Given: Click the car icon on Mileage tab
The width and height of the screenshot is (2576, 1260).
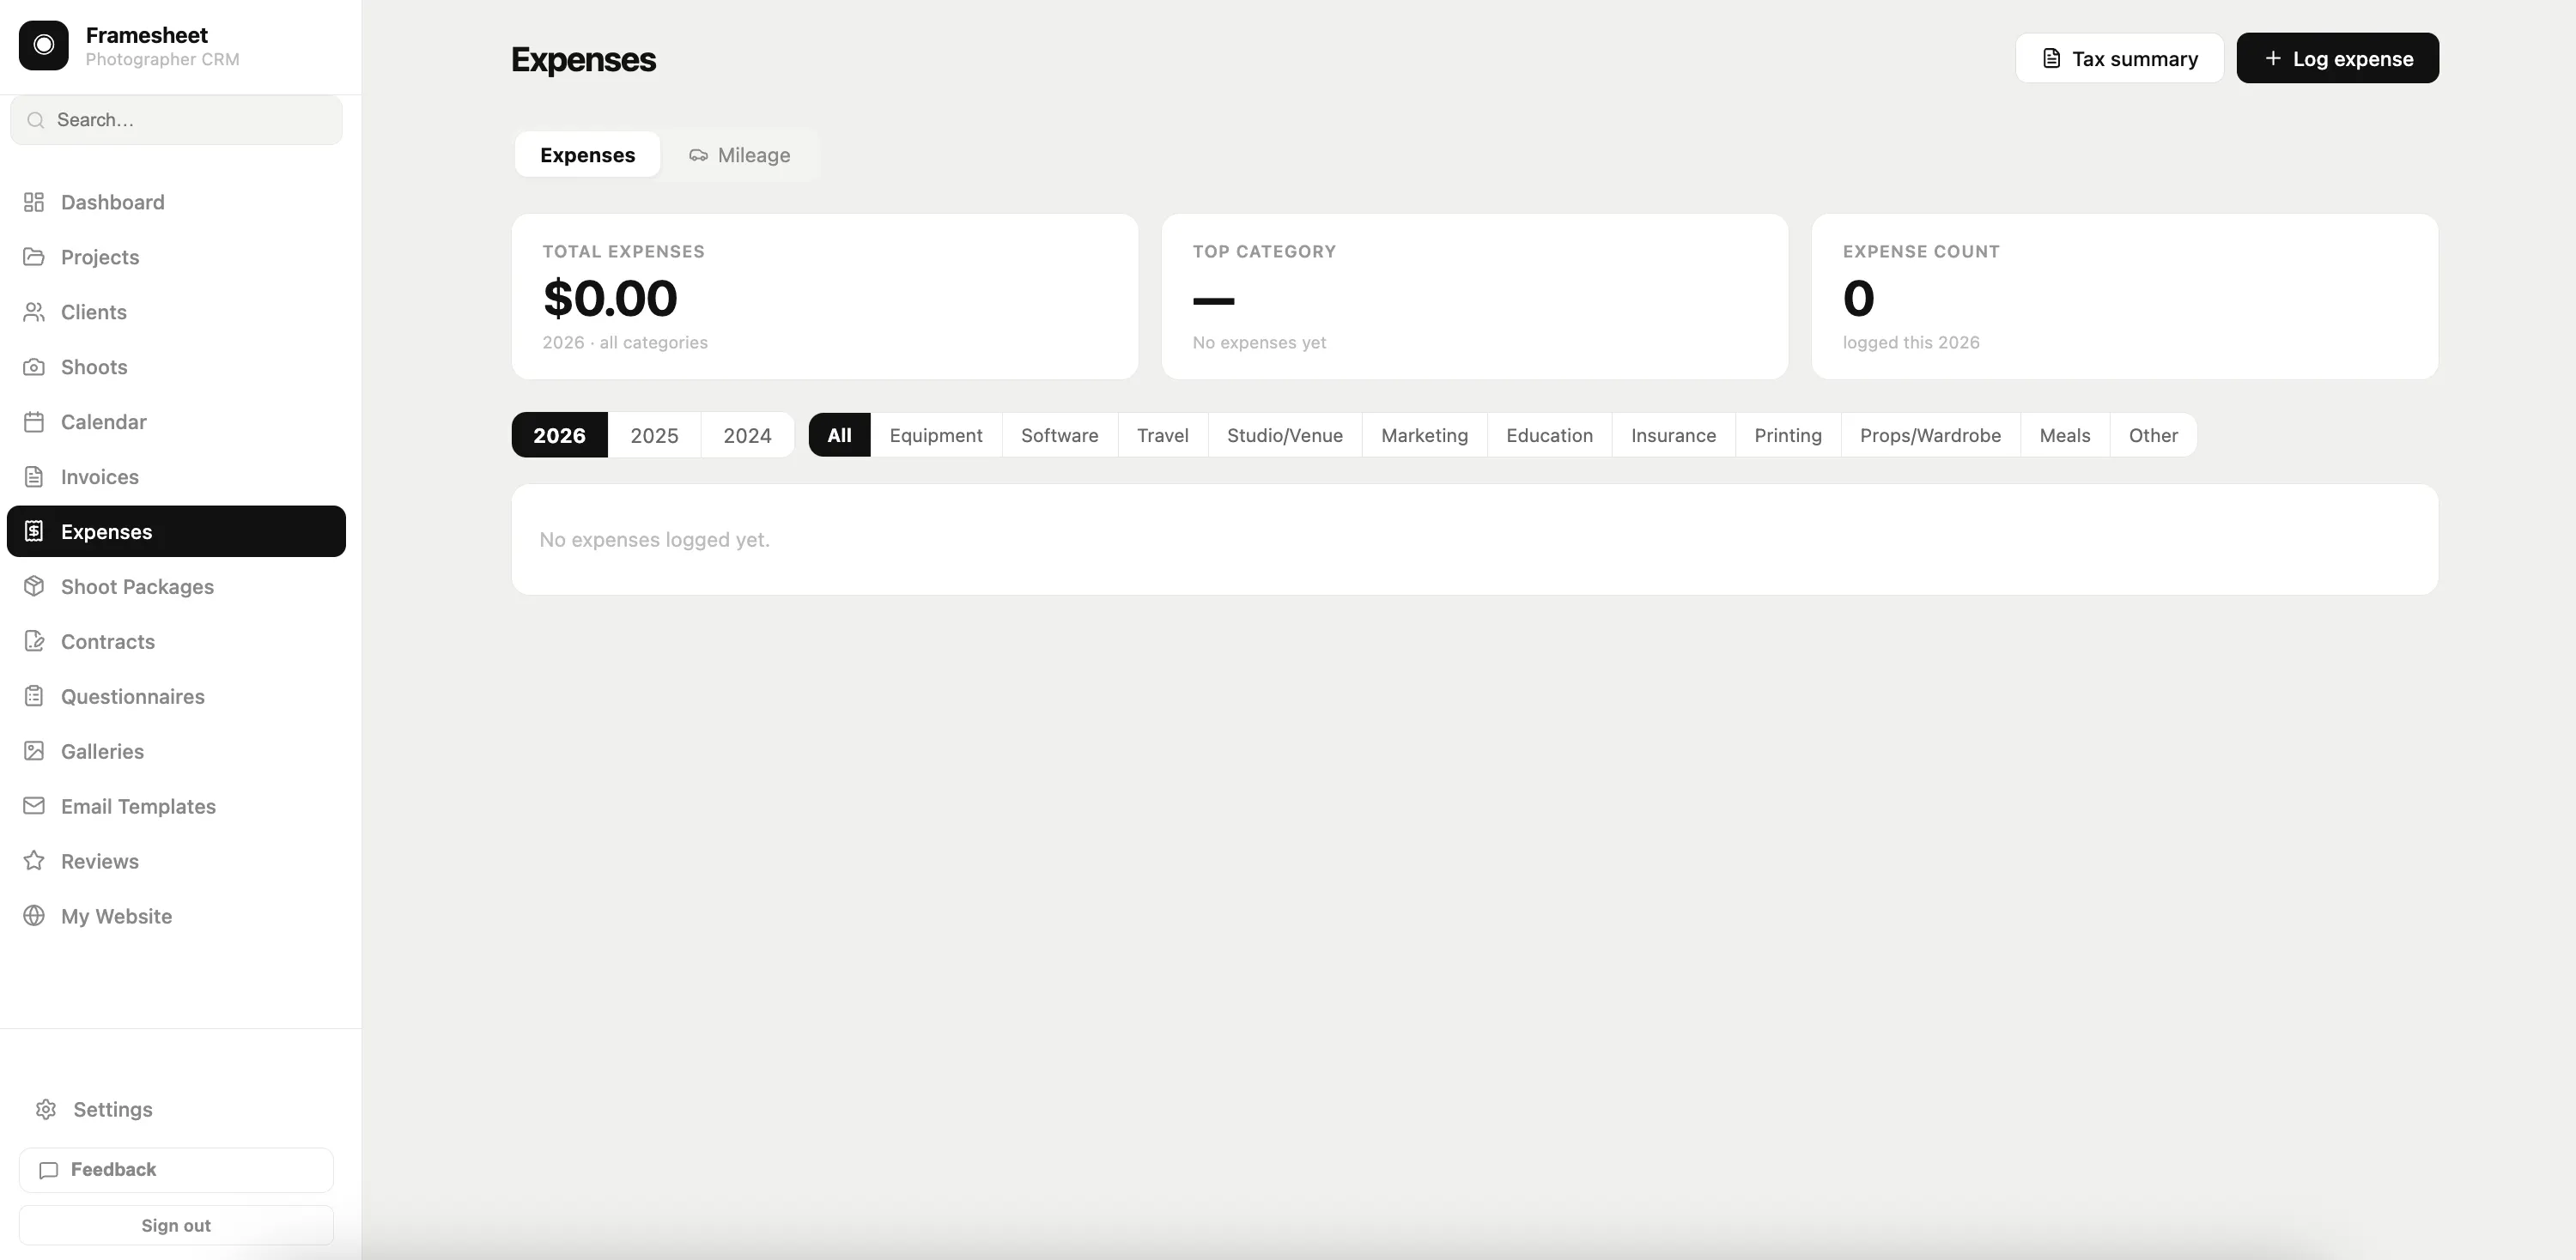Looking at the screenshot, I should tap(698, 154).
